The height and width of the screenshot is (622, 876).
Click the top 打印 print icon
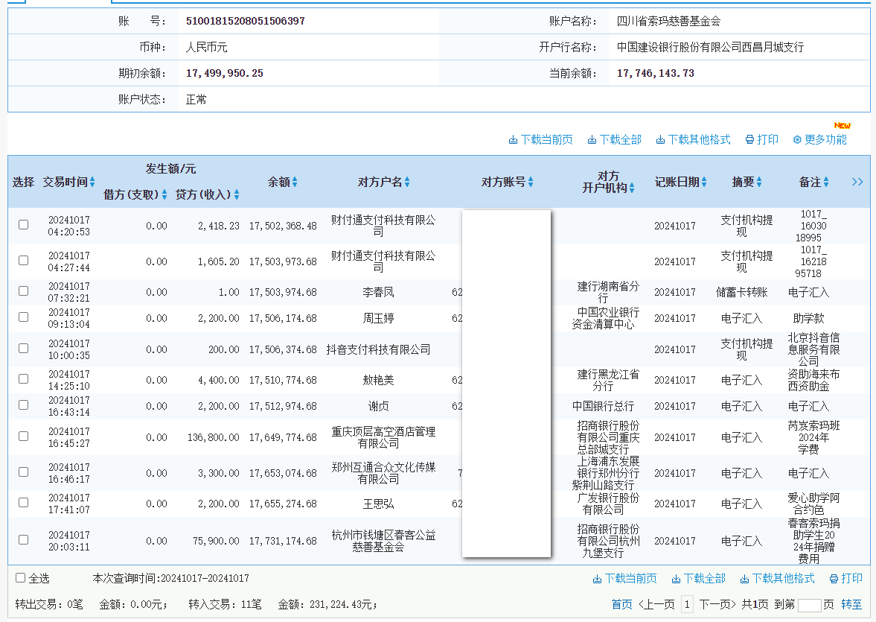[x=749, y=139]
